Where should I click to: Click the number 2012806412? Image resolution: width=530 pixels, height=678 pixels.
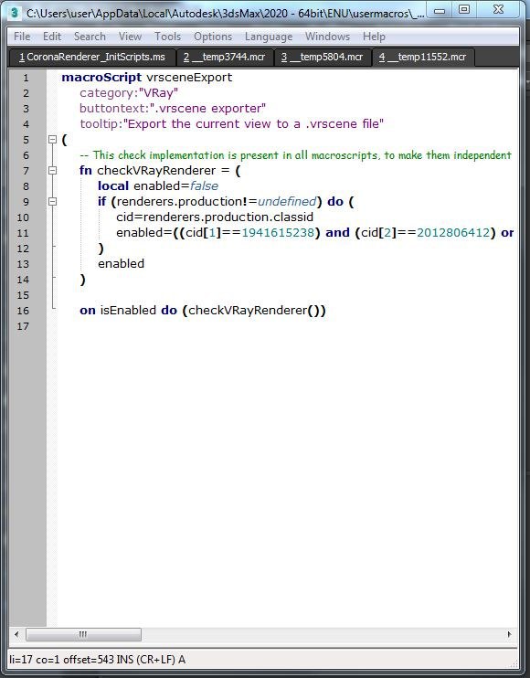click(453, 233)
